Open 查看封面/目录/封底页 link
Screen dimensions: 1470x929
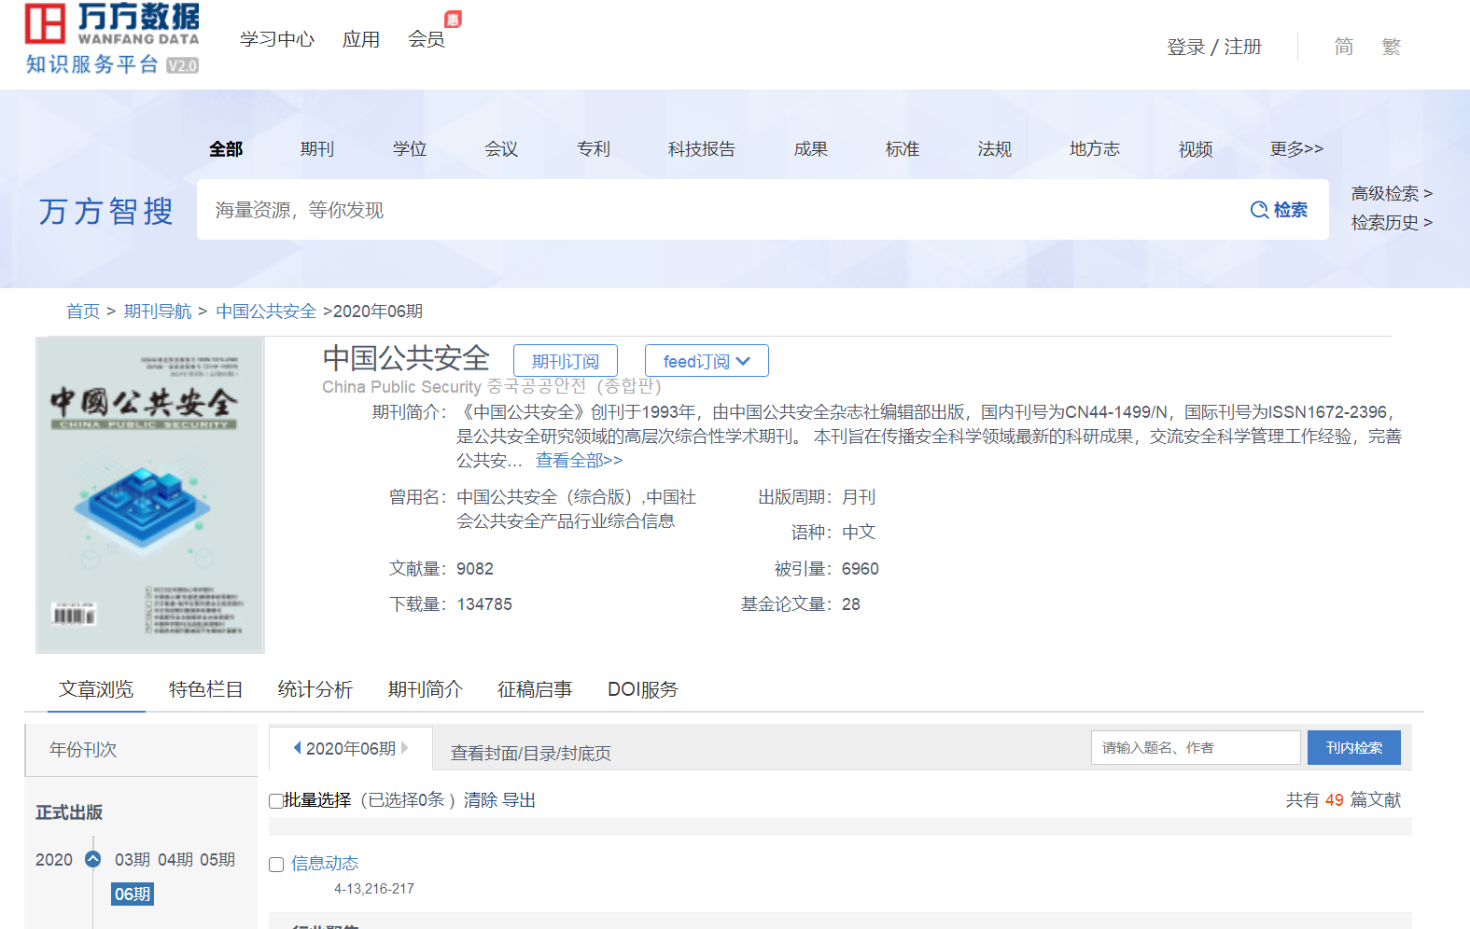(531, 754)
